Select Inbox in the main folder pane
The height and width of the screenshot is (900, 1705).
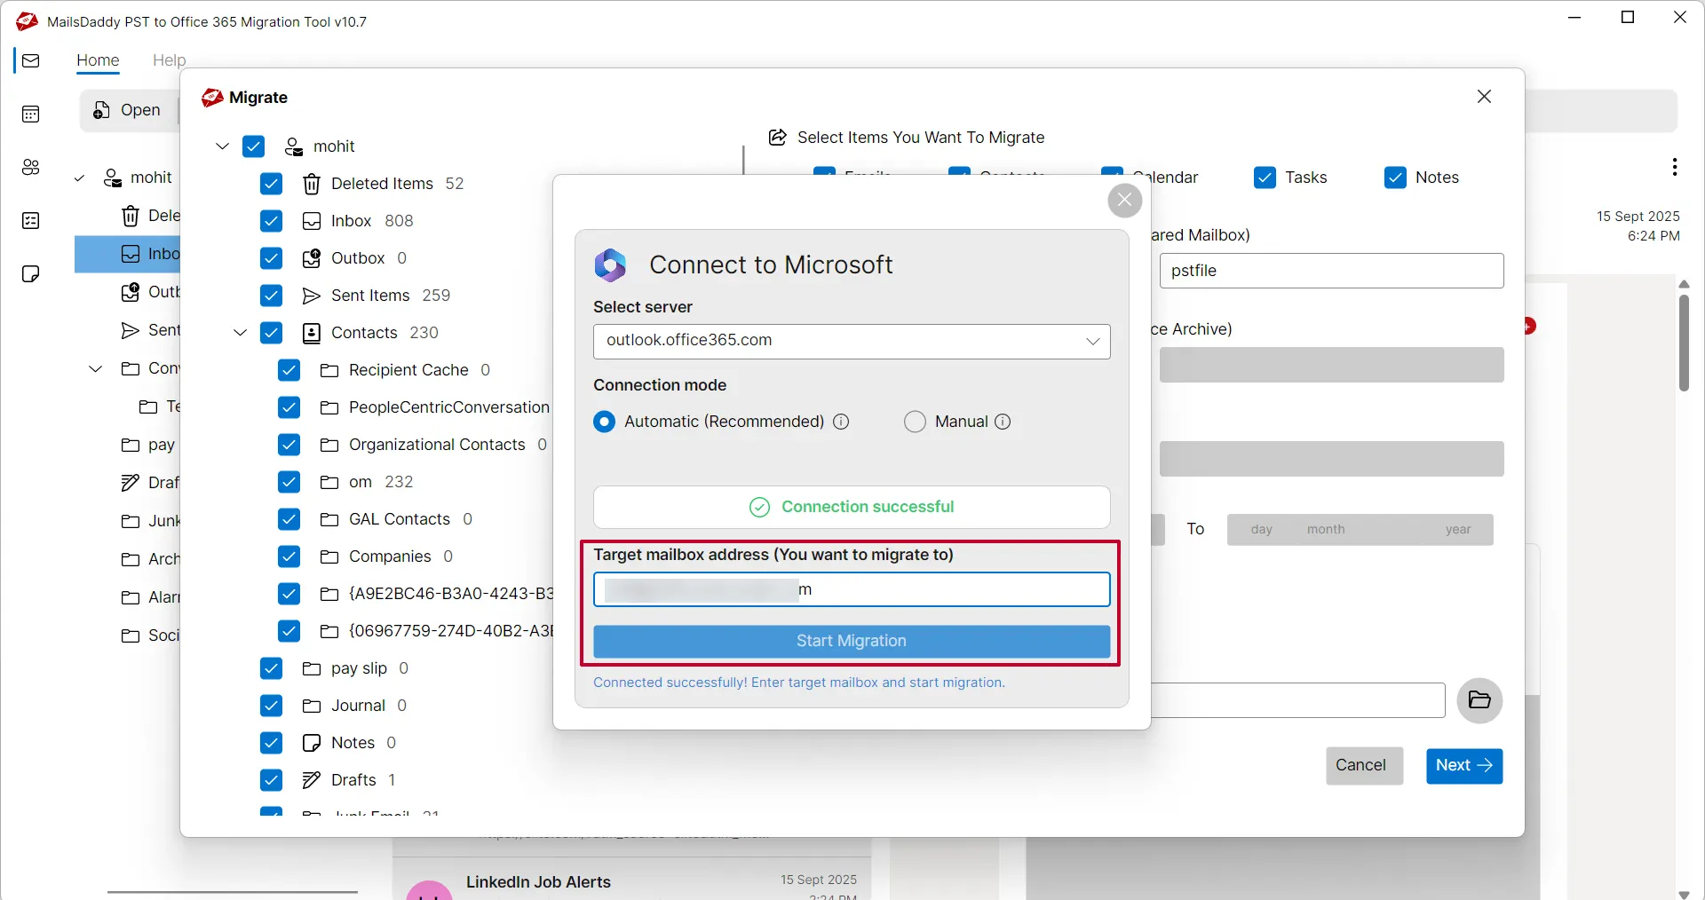tap(127, 254)
